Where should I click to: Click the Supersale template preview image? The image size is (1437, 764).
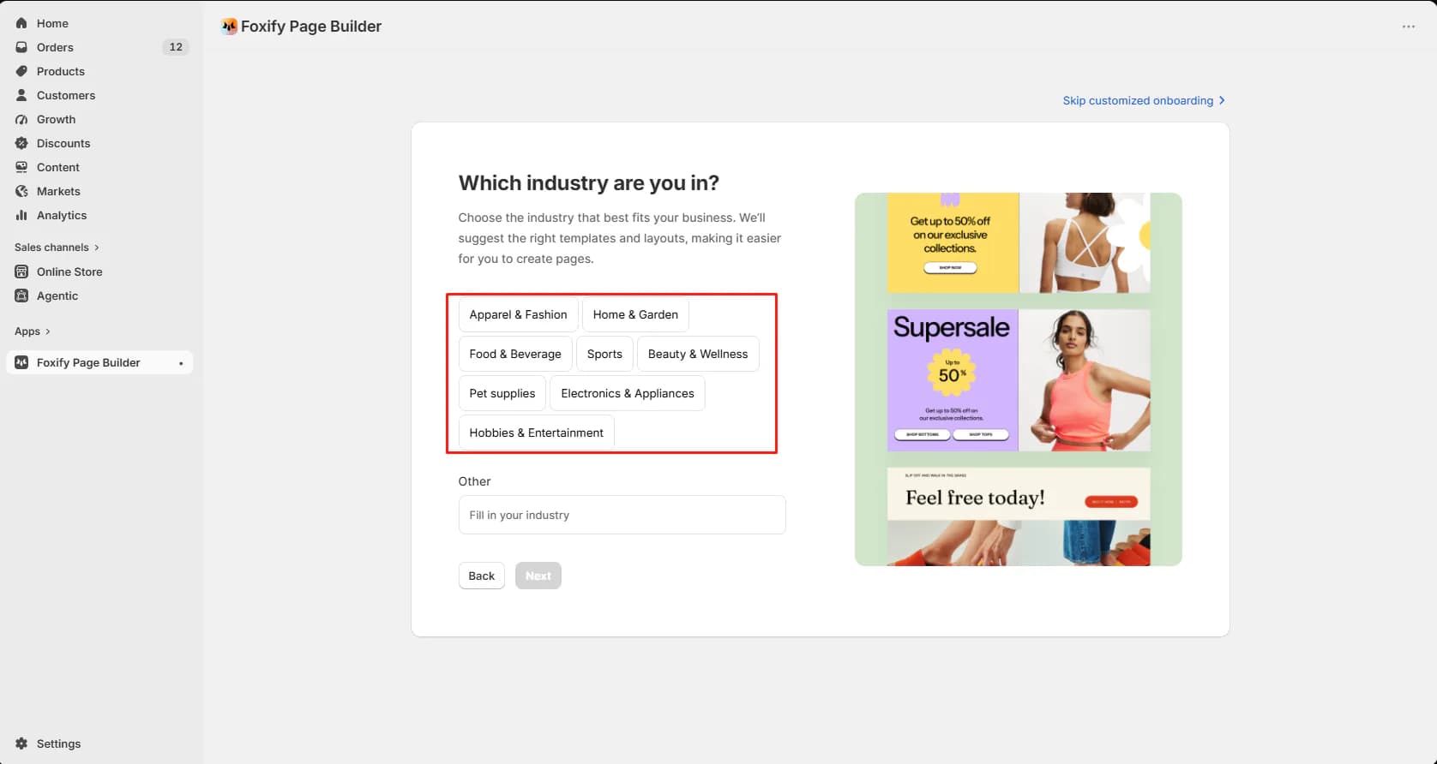click(x=1018, y=379)
